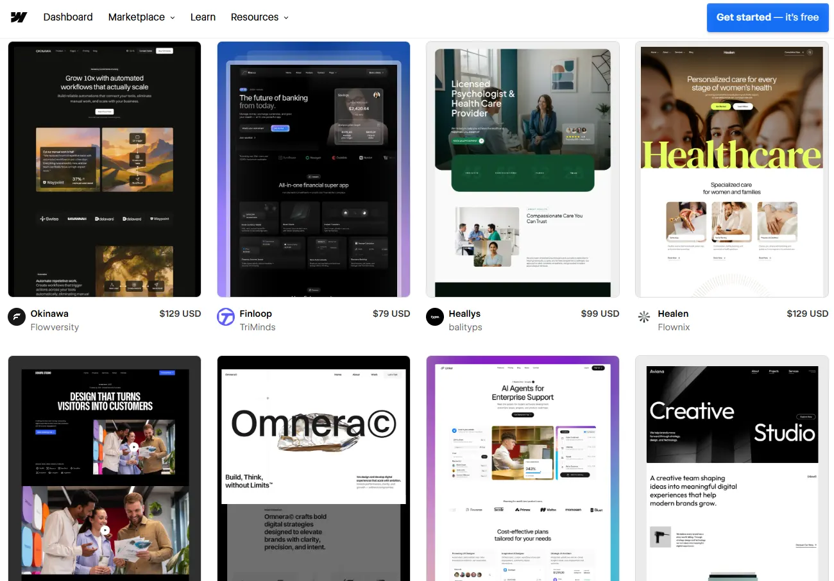Image resolution: width=834 pixels, height=581 pixels.
Task: Open the Heallys template preview thumbnail
Action: pos(523,169)
